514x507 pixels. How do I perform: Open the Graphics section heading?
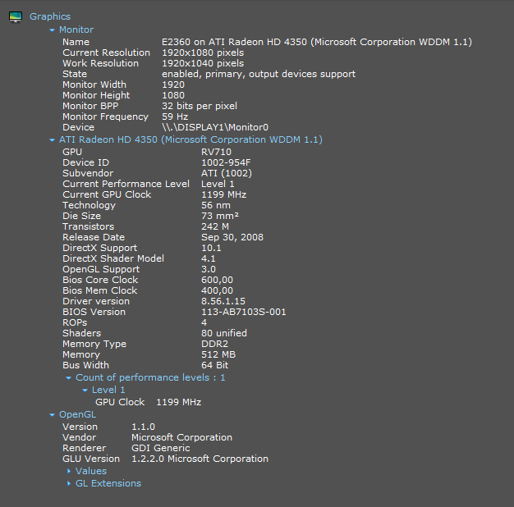50,16
